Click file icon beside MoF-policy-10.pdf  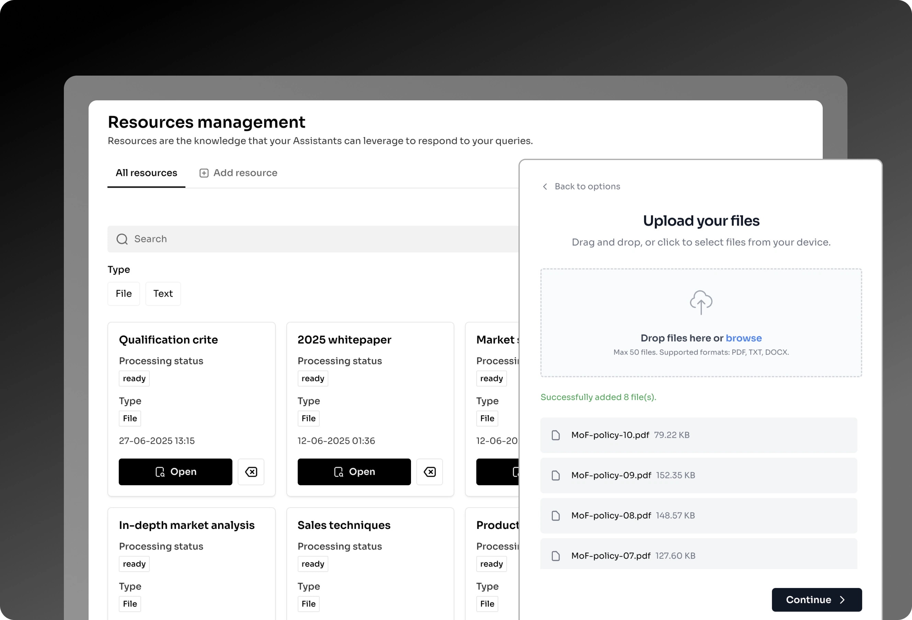(555, 435)
